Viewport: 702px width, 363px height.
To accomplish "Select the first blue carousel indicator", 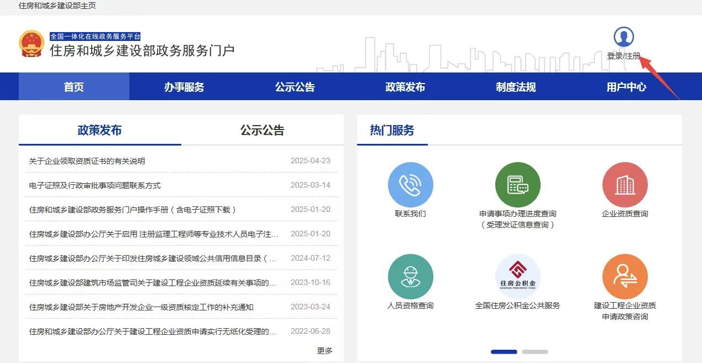I will [x=504, y=352].
